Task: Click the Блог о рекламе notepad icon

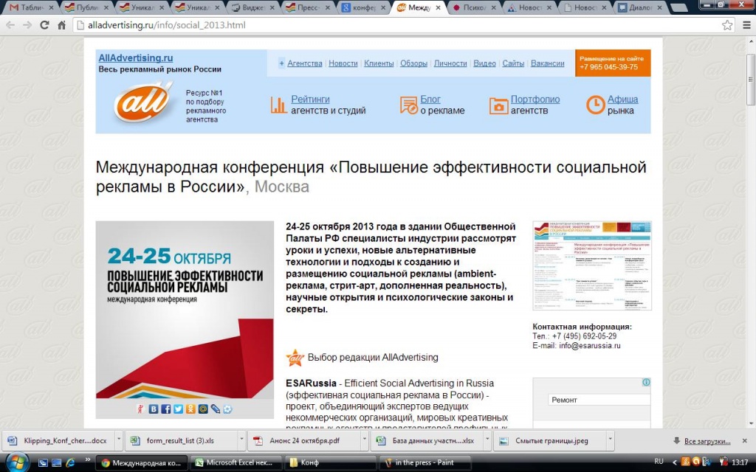Action: pyautogui.click(x=409, y=105)
